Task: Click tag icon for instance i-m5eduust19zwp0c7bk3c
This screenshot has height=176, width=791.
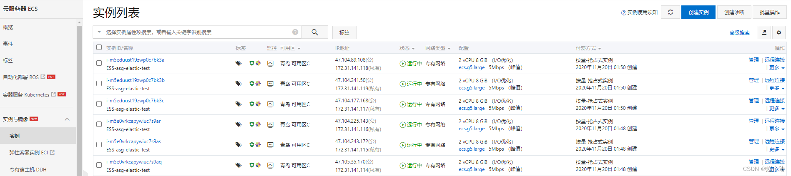Action: point(239,104)
